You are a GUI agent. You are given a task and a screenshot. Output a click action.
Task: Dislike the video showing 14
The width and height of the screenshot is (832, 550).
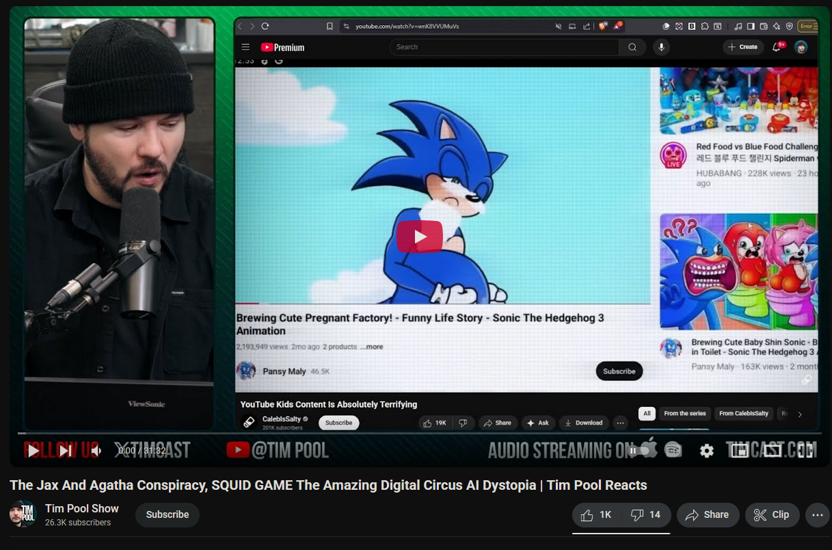pyautogui.click(x=645, y=515)
